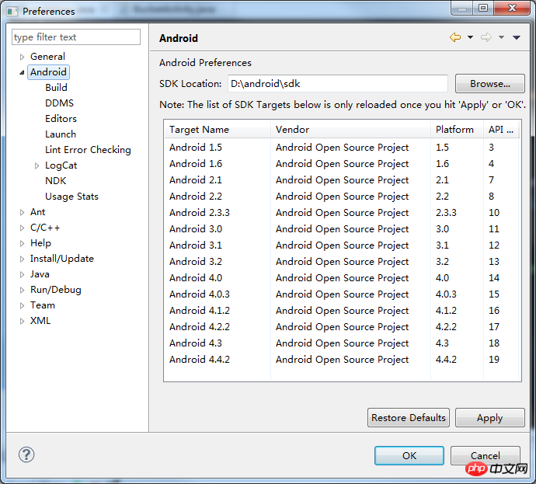Click the Apply button
Image resolution: width=536 pixels, height=484 pixels.
point(490,418)
